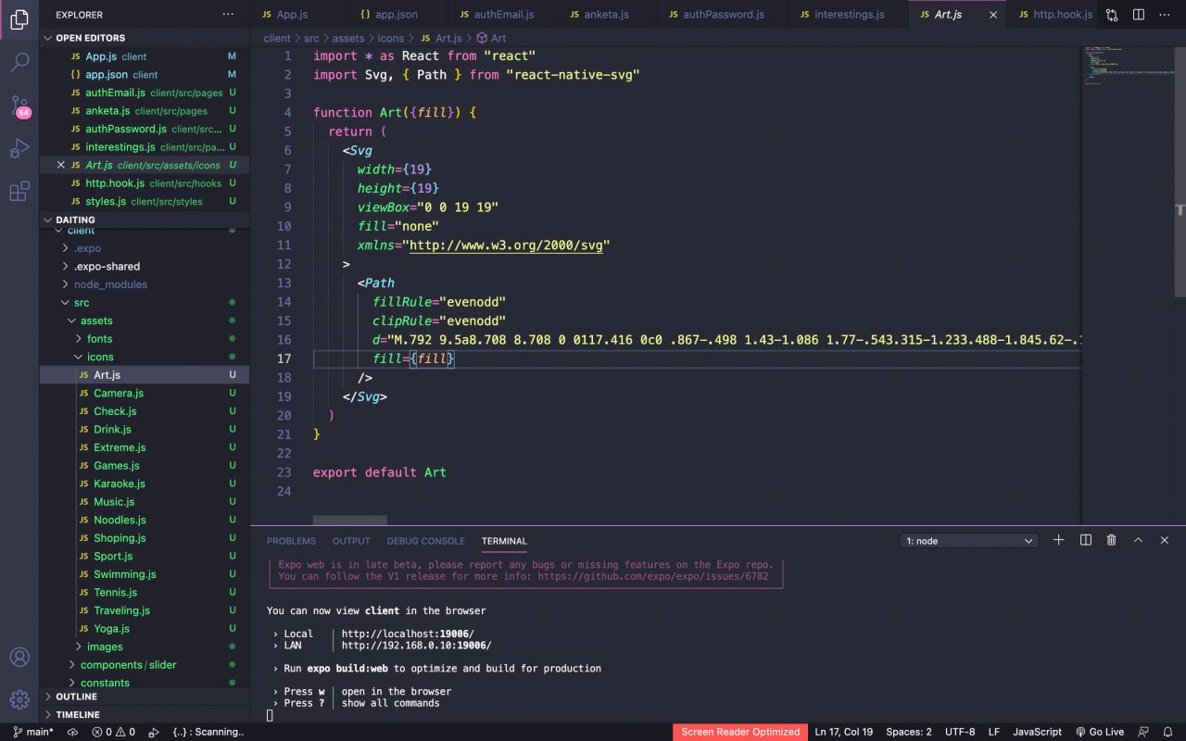This screenshot has height=741, width=1186.
Task: Open changes compare icon in editor toolbar
Action: click(1112, 15)
